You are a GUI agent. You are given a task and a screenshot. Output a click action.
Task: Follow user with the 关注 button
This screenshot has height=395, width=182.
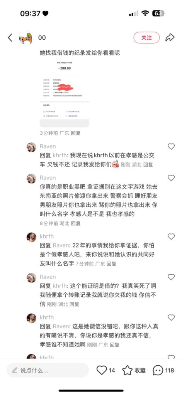click(x=147, y=37)
